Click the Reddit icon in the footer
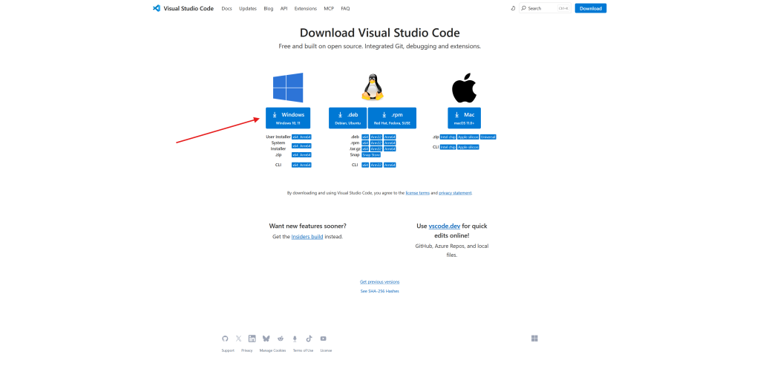 [281, 338]
